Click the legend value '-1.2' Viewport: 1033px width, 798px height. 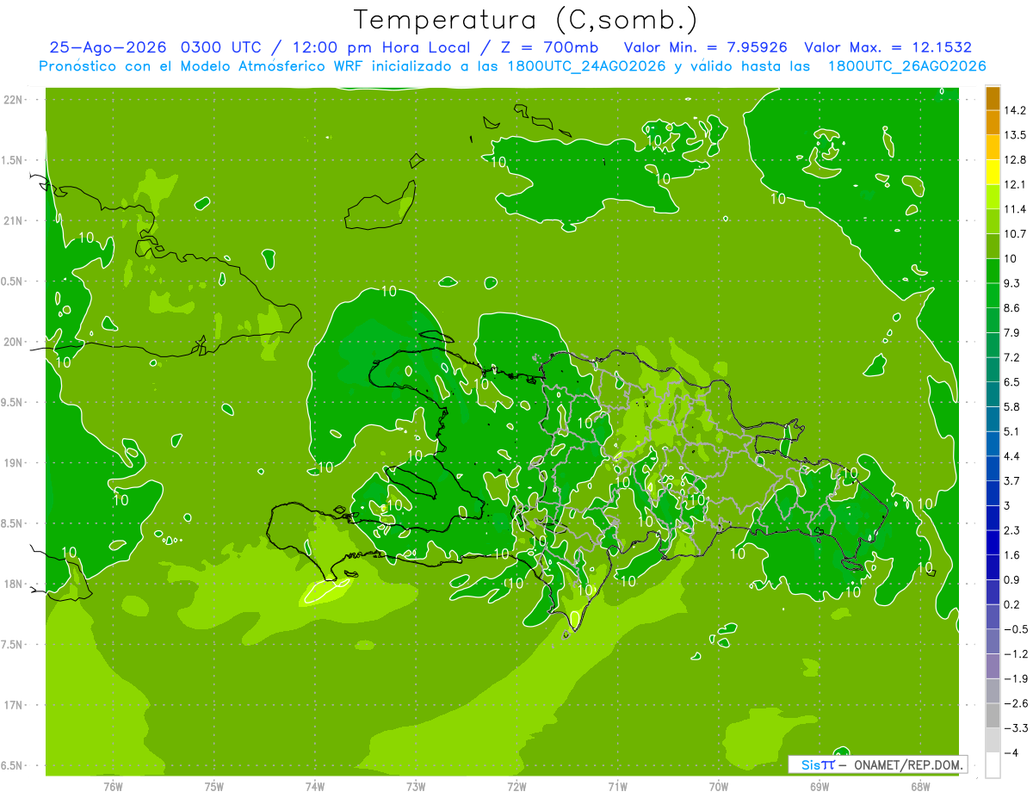[x=1015, y=654]
